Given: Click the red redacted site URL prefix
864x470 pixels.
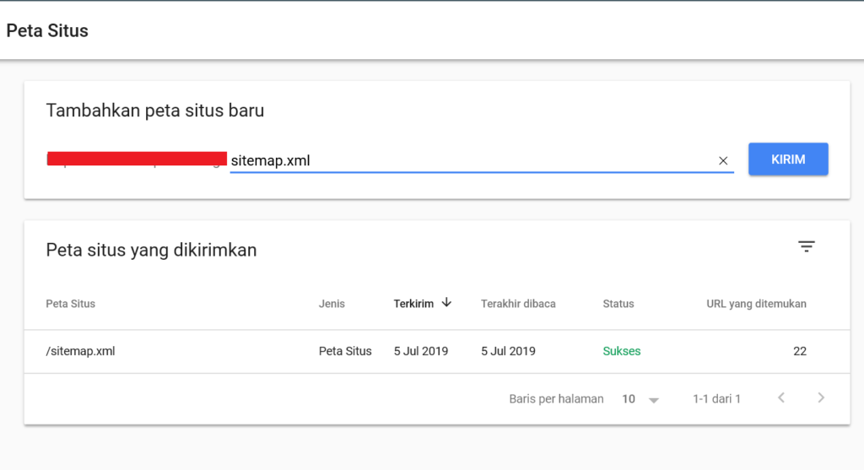Looking at the screenshot, I should pyautogui.click(x=137, y=159).
